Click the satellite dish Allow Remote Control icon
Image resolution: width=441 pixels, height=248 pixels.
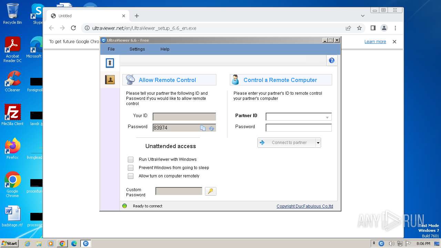point(131,80)
